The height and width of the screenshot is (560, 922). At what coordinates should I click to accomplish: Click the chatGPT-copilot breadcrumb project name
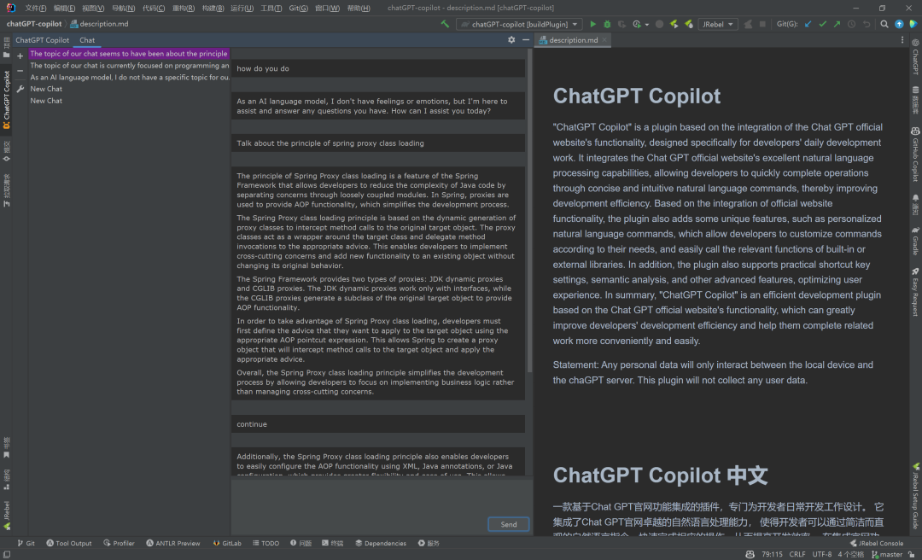tap(34, 24)
